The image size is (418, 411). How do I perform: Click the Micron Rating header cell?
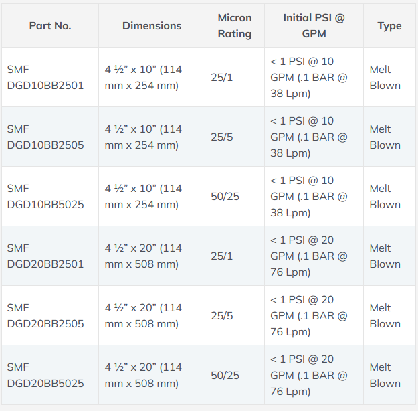[235, 26]
